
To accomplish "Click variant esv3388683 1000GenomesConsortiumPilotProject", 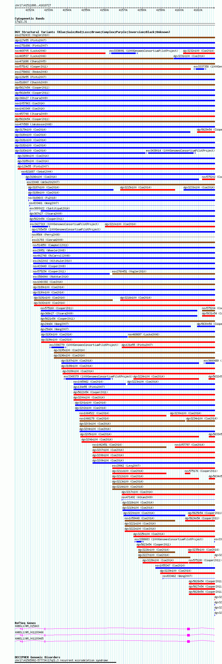I will click(x=169, y=539).
